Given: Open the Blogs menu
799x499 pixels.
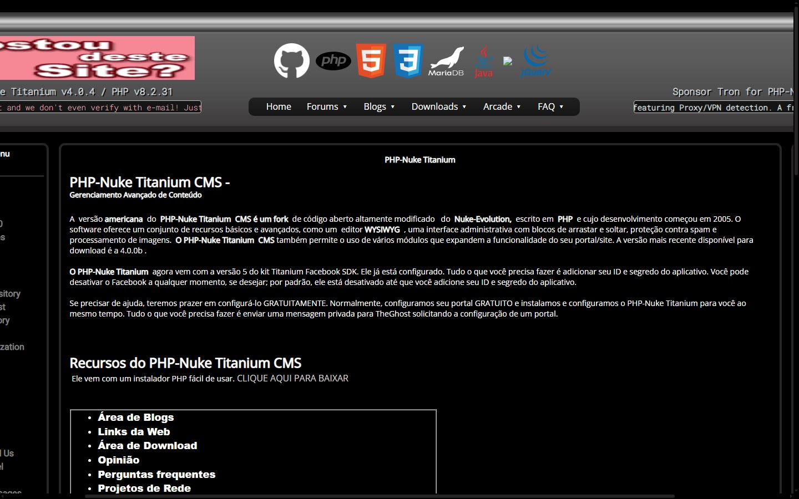Looking at the screenshot, I should pyautogui.click(x=379, y=106).
